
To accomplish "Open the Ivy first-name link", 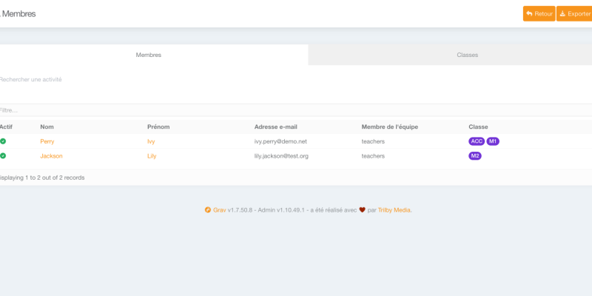I will [151, 141].
